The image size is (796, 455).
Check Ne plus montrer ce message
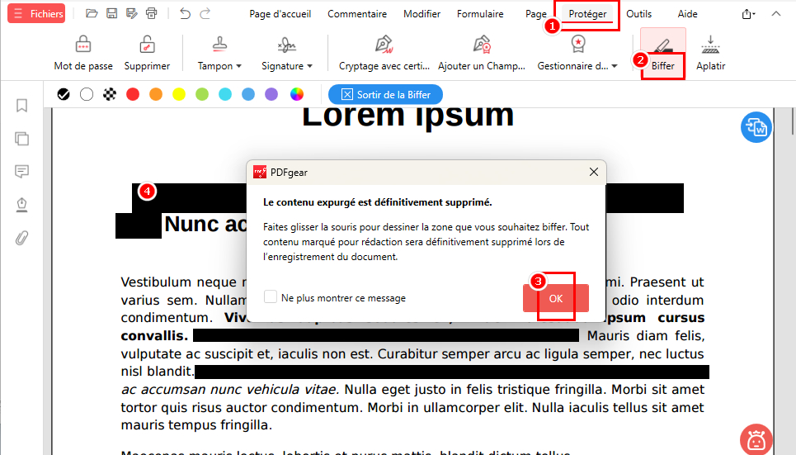[x=271, y=297]
